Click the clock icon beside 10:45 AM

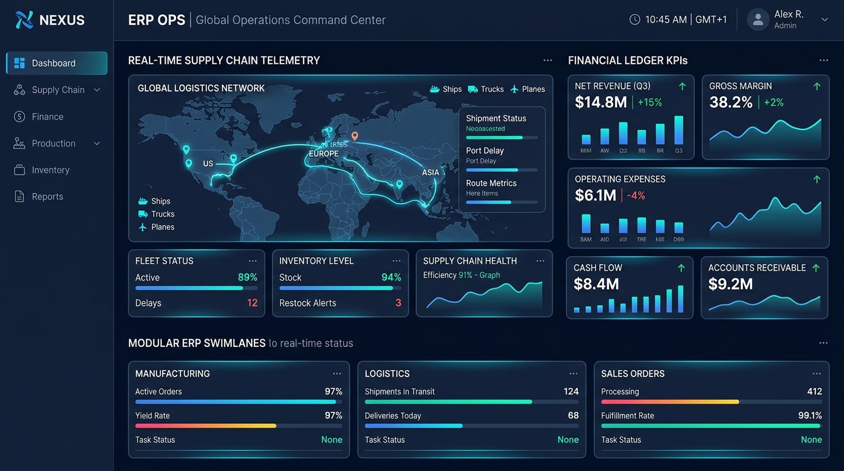click(635, 20)
